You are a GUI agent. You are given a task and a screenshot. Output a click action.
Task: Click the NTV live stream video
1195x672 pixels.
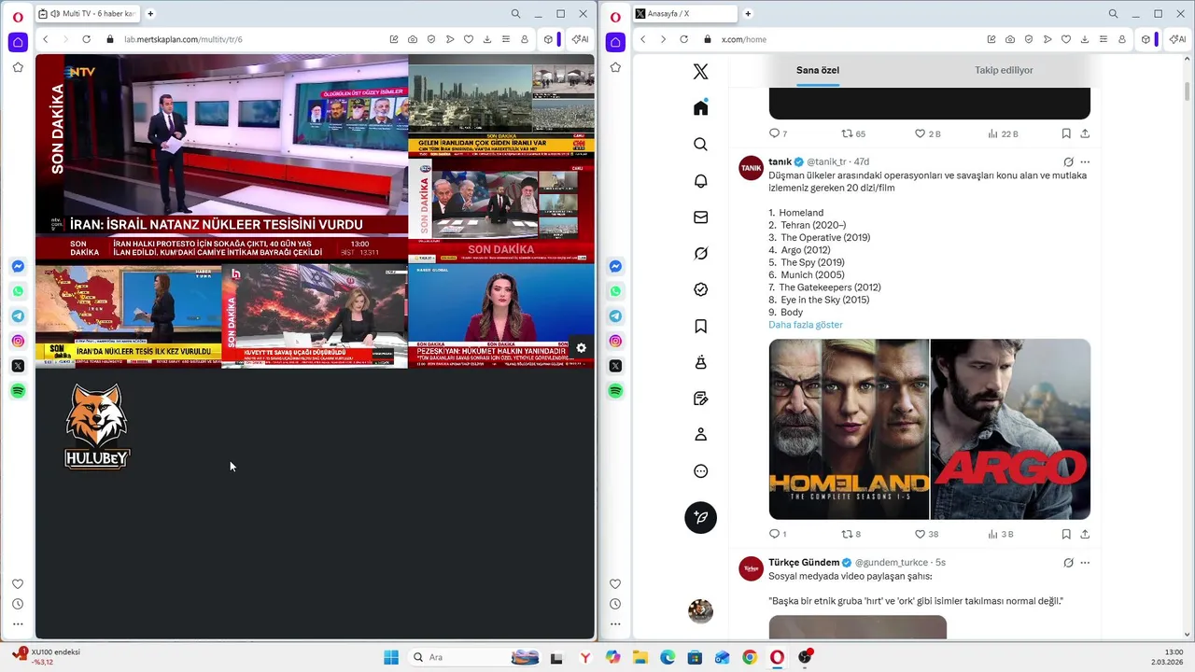coord(222,158)
